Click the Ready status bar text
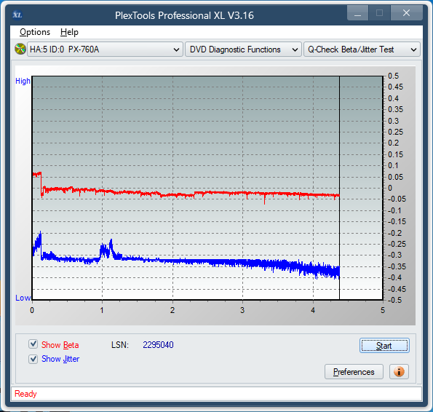433x412 pixels. [x=25, y=394]
